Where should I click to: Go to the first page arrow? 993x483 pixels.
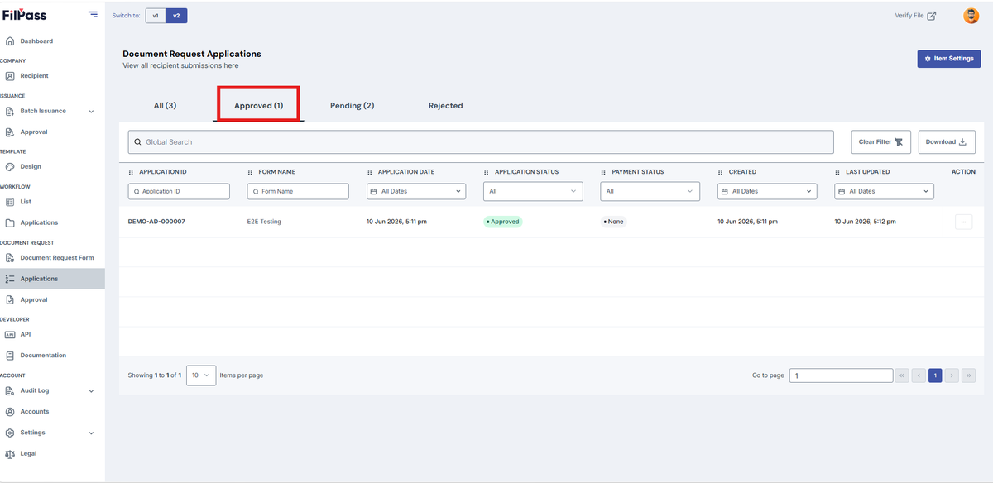coord(902,375)
